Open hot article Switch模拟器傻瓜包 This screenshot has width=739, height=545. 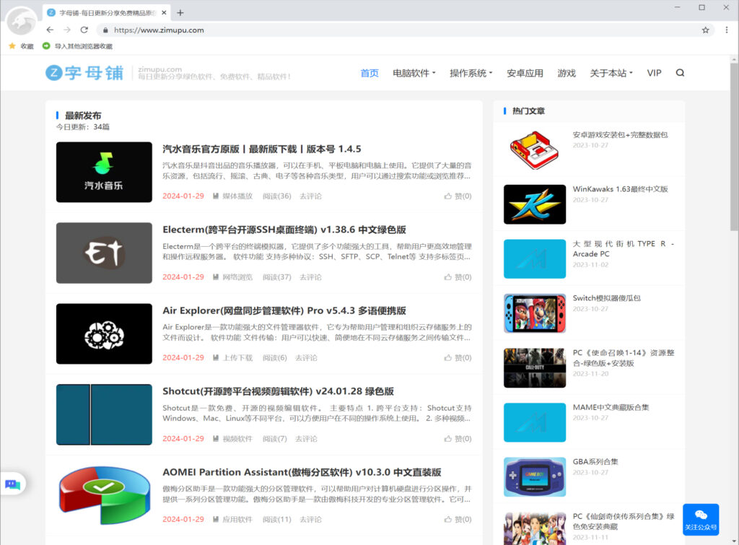click(x=606, y=298)
